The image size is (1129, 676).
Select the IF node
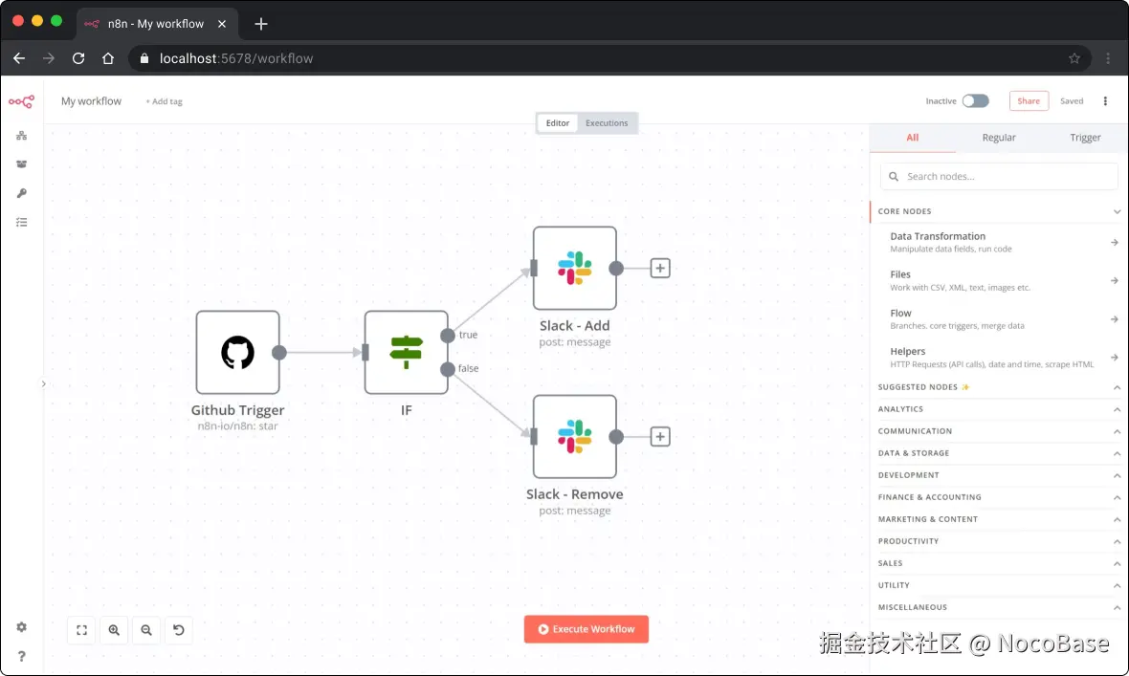(406, 352)
